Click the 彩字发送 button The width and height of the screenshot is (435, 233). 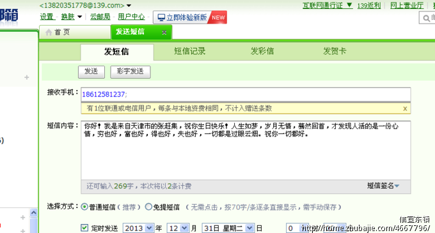click(x=130, y=72)
